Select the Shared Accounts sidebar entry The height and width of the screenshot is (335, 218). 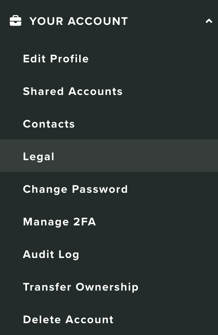pos(109,91)
